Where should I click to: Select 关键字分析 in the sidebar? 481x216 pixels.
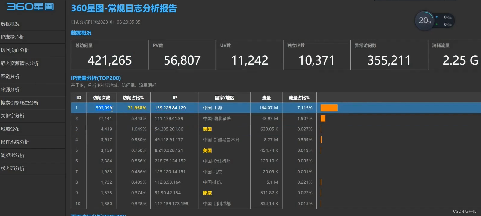click(x=13, y=116)
